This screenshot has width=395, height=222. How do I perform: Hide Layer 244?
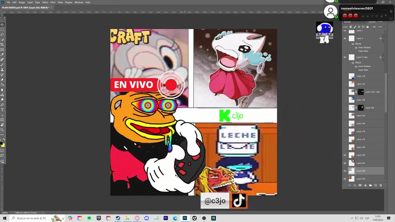pyautogui.click(x=345, y=171)
